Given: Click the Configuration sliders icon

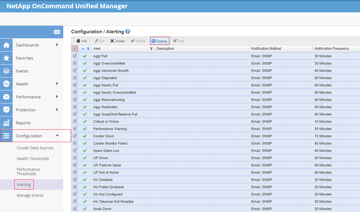Looking at the screenshot, I should coord(6,136).
